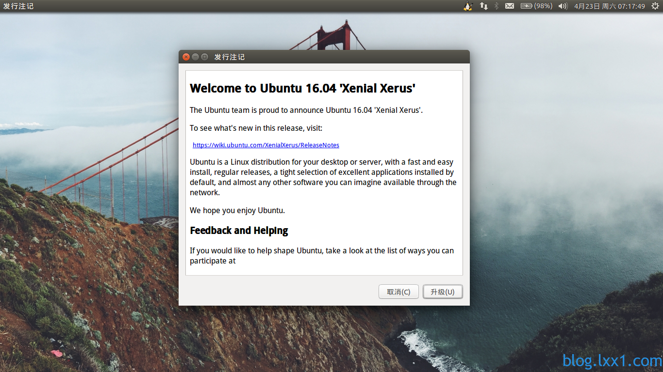This screenshot has width=663, height=372.
Task: Click the 发行注记 label in top panel
Action: pos(18,6)
